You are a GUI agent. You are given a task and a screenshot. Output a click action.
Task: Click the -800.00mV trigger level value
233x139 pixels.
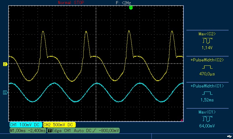[x=109, y=131]
